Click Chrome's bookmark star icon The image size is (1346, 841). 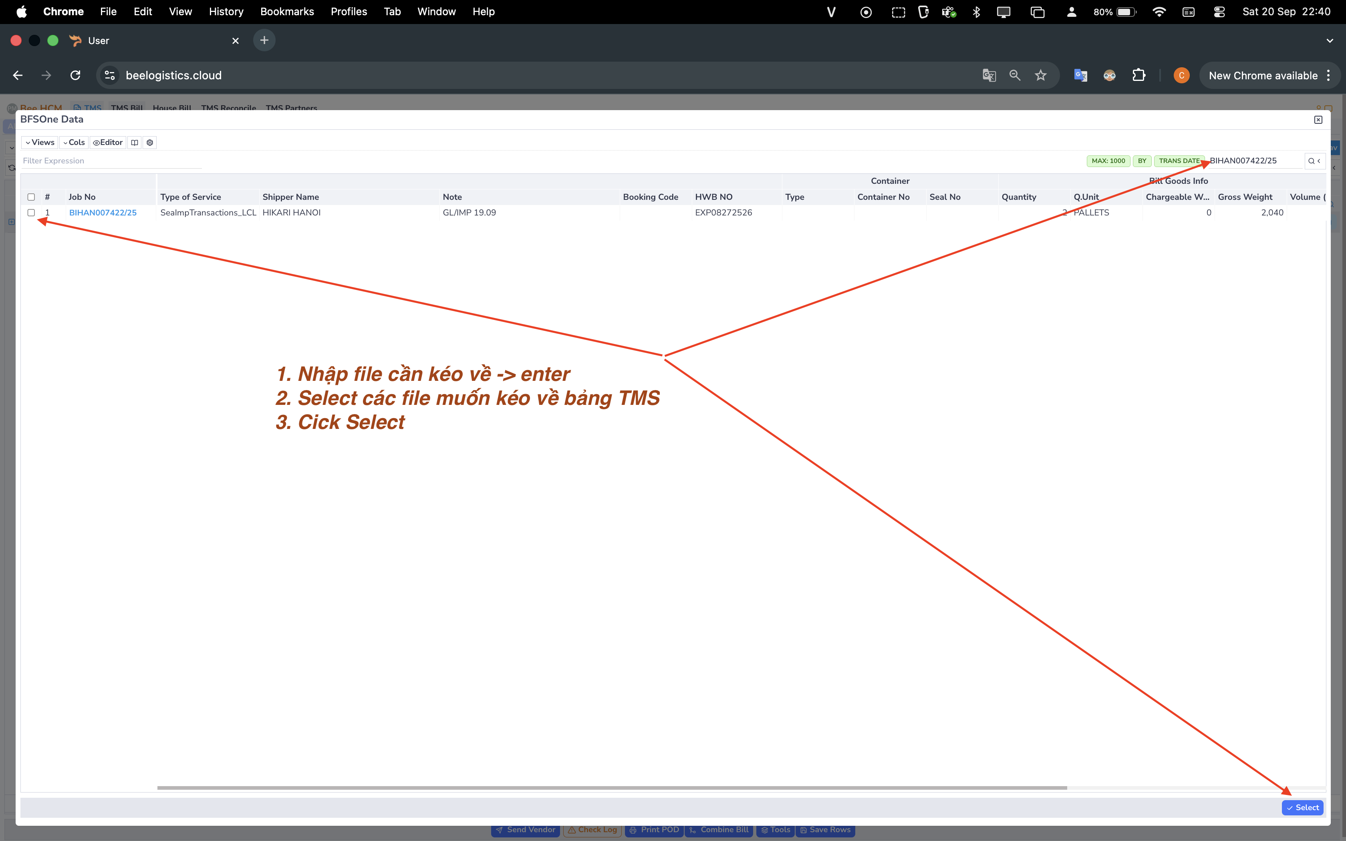pos(1041,75)
